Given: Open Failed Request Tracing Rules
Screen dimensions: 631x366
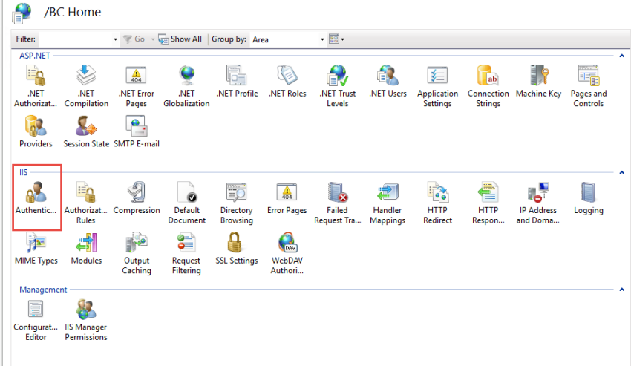Looking at the screenshot, I should coord(337,203).
